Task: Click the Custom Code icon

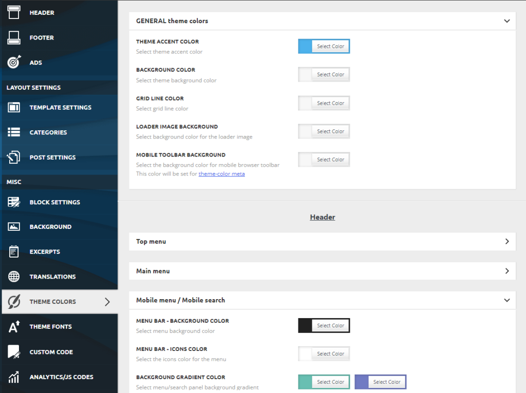Action: pyautogui.click(x=14, y=352)
